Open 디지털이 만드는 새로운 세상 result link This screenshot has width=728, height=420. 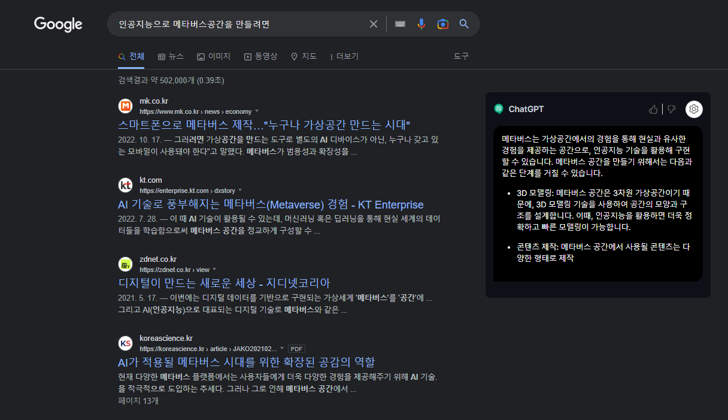coord(224,283)
